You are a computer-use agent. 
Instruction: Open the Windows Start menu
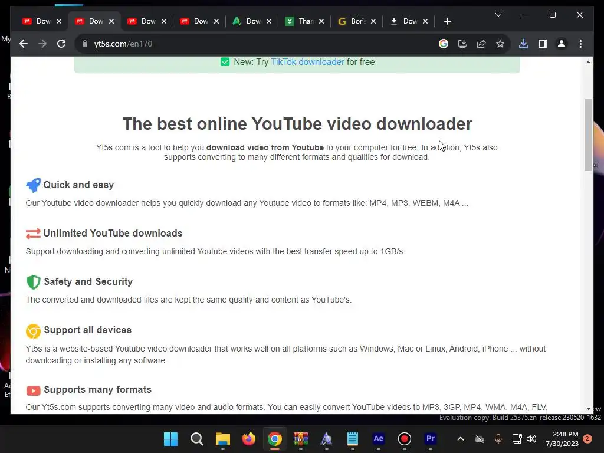pyautogui.click(x=170, y=439)
